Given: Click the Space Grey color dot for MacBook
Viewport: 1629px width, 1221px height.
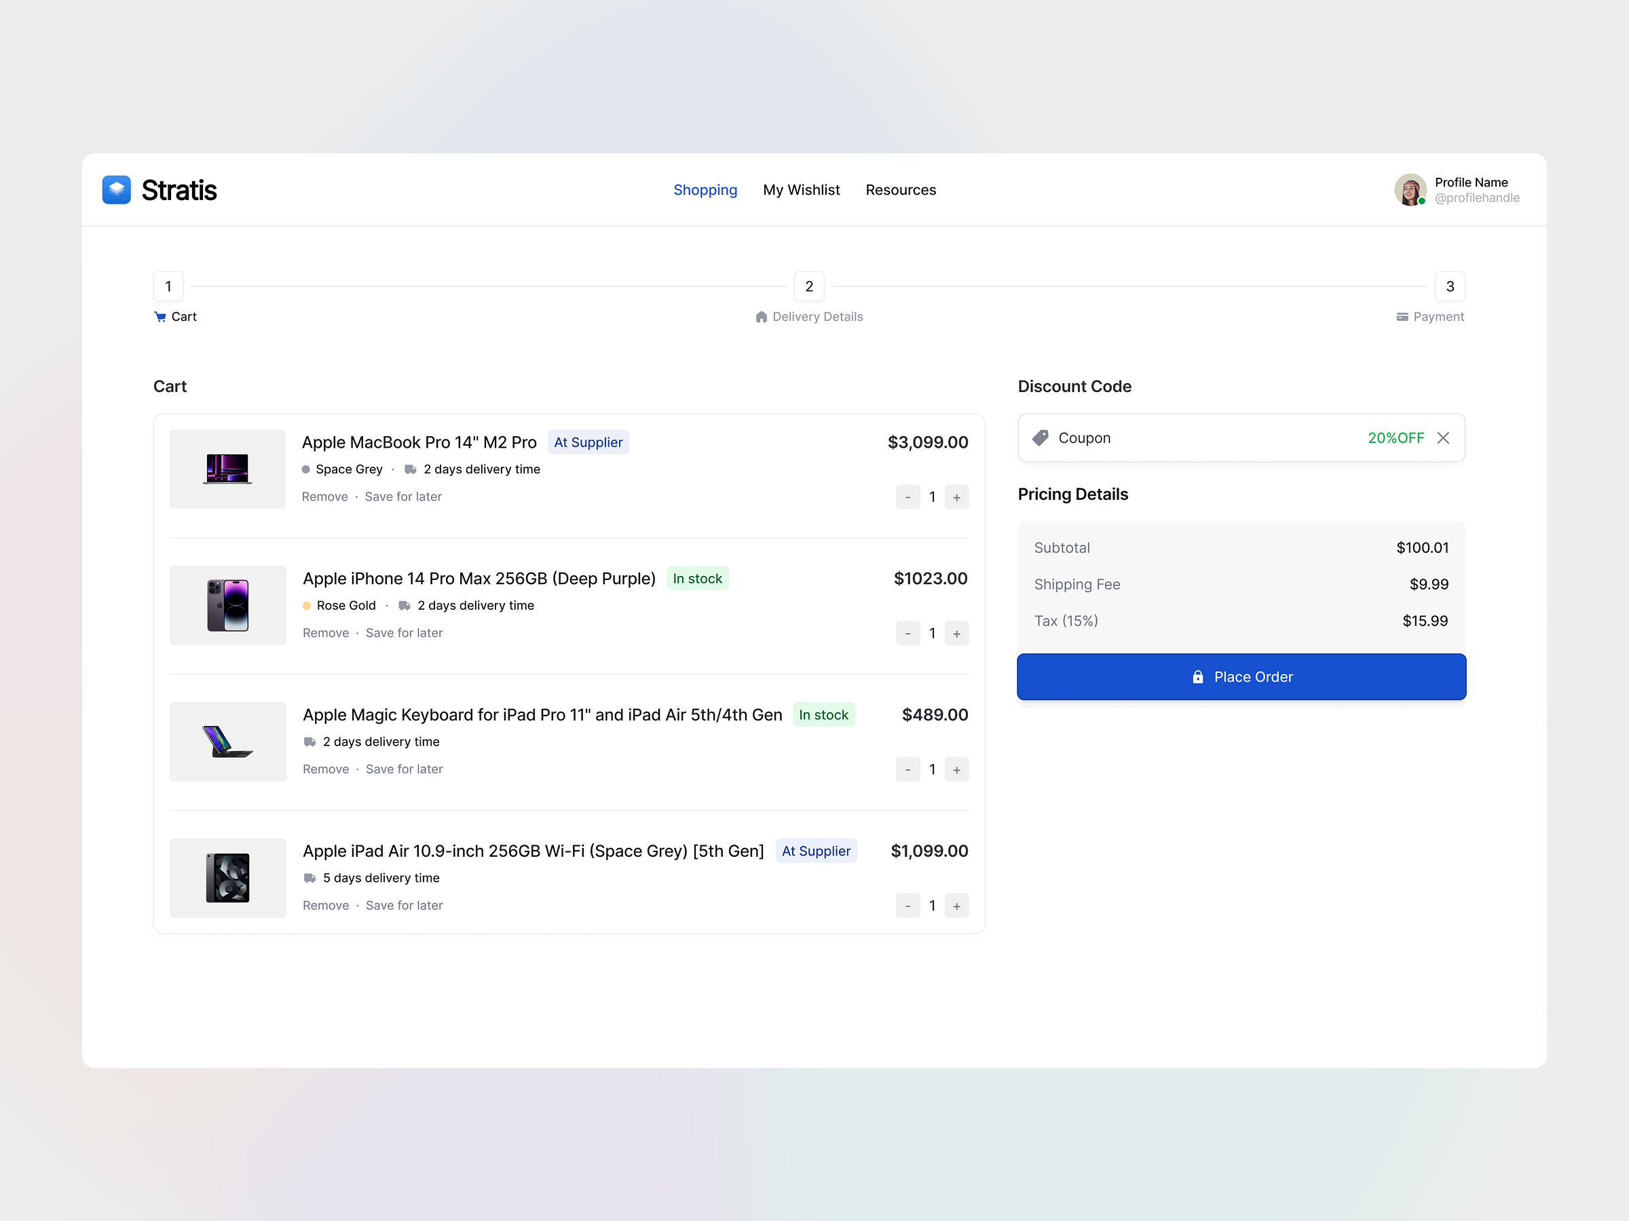Looking at the screenshot, I should click(x=305, y=469).
